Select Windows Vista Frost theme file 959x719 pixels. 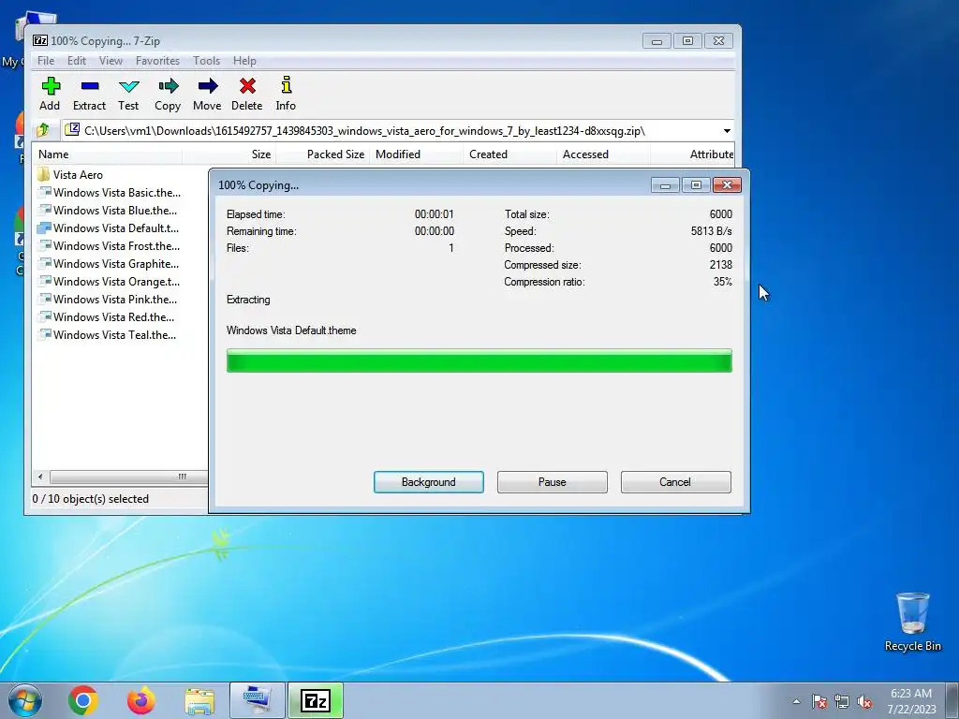click(x=109, y=246)
